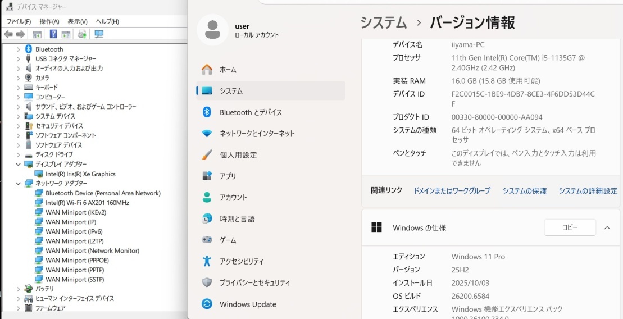Click the Intel Iris Xe Graphics adapter icon
The width and height of the screenshot is (623, 319).
point(39,174)
